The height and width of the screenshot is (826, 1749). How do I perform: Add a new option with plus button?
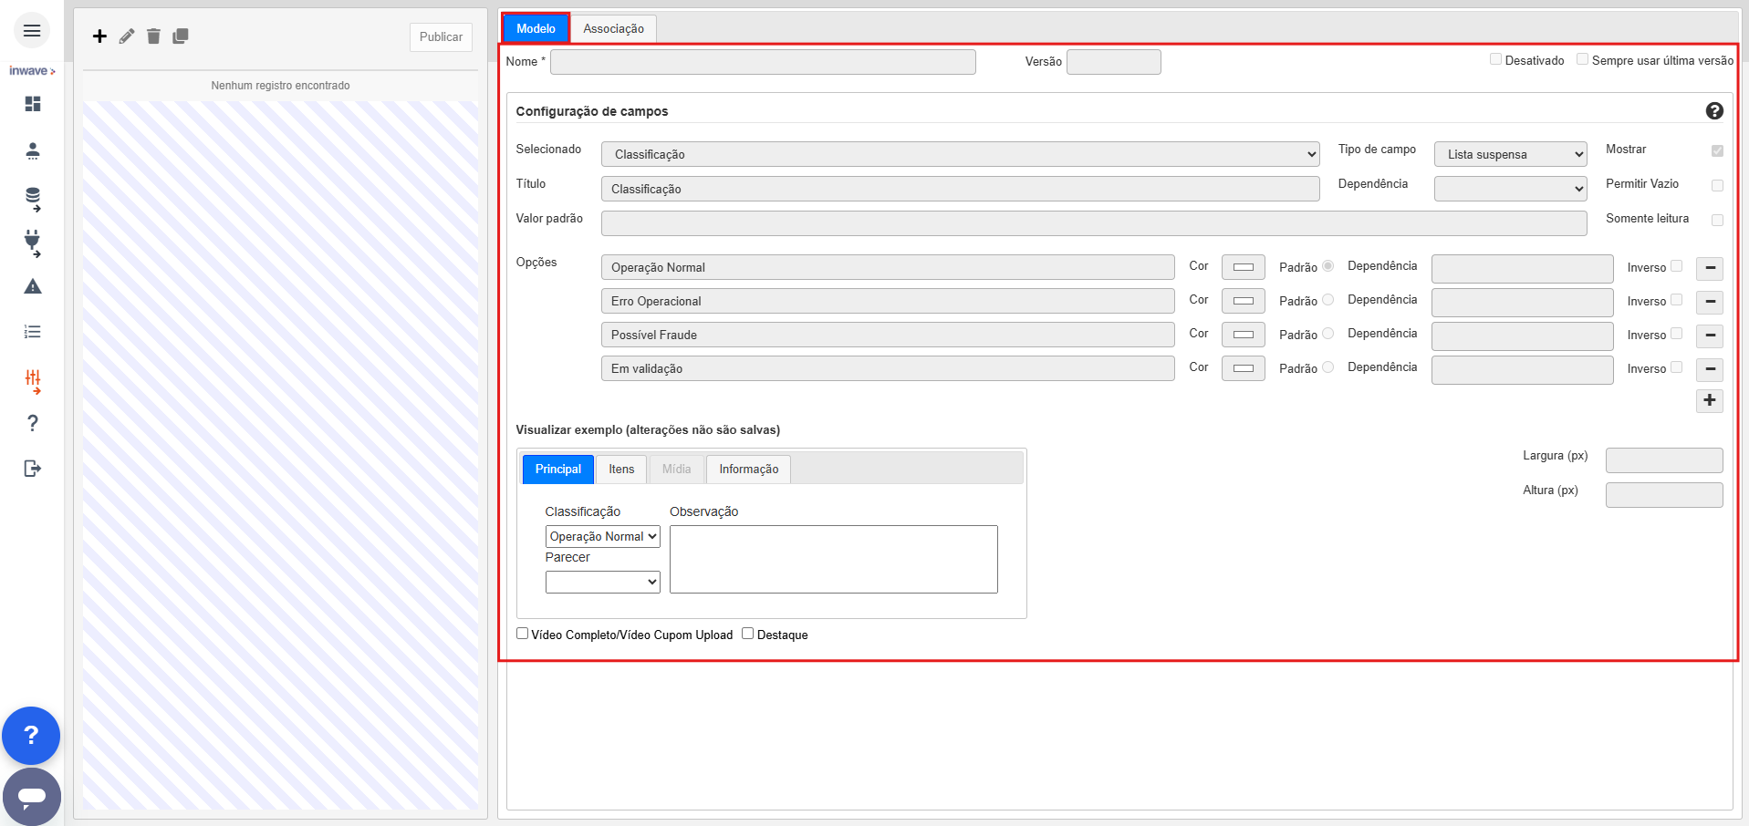1710,400
